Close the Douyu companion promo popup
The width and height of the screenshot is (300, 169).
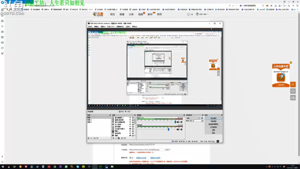(291, 63)
